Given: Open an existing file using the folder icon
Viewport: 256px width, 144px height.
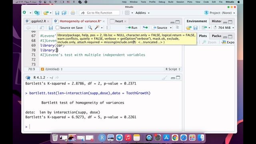Looking at the screenshot, I should click(46, 13).
